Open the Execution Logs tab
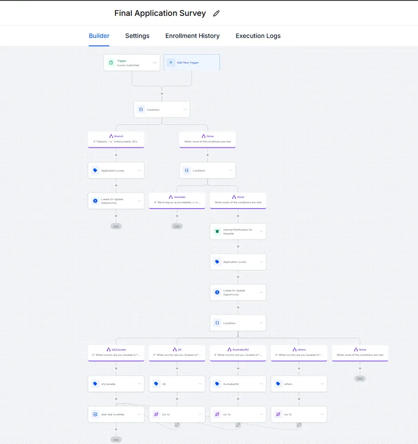 click(258, 36)
